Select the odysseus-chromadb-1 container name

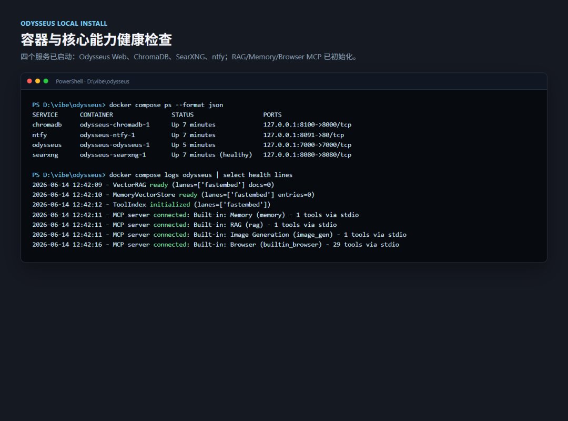tap(115, 125)
